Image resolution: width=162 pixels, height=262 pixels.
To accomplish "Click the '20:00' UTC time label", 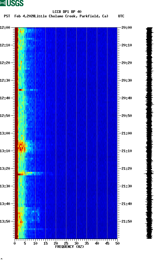I will [x=127, y=27].
